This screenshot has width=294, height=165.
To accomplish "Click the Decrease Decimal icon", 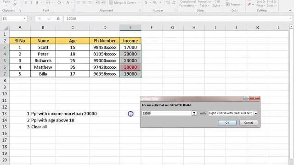I will click(174, 3).
